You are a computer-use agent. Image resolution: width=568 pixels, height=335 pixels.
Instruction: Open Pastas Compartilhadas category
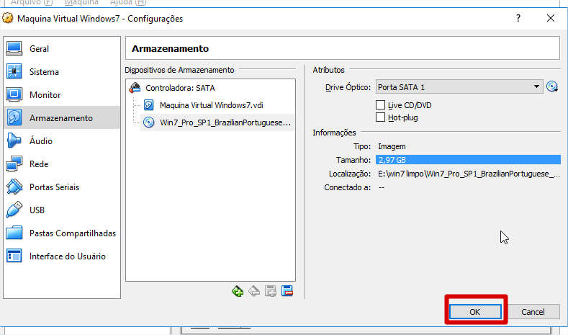(62, 233)
